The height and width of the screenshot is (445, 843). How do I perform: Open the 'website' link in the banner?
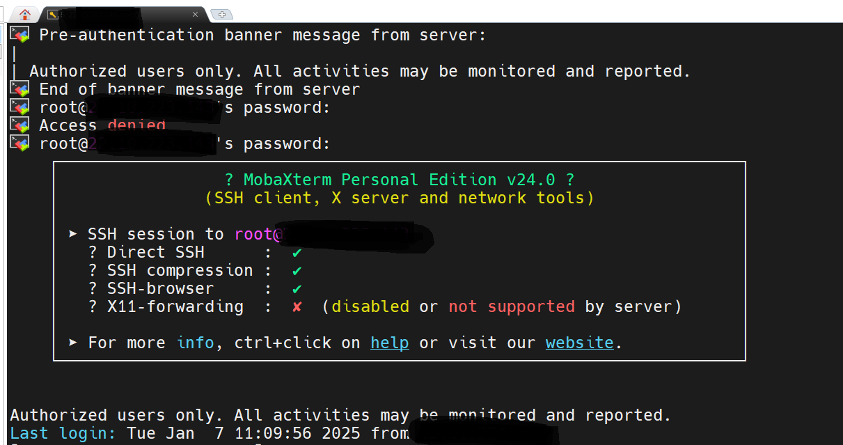point(579,343)
